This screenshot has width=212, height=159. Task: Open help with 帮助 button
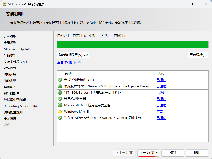click(197, 153)
